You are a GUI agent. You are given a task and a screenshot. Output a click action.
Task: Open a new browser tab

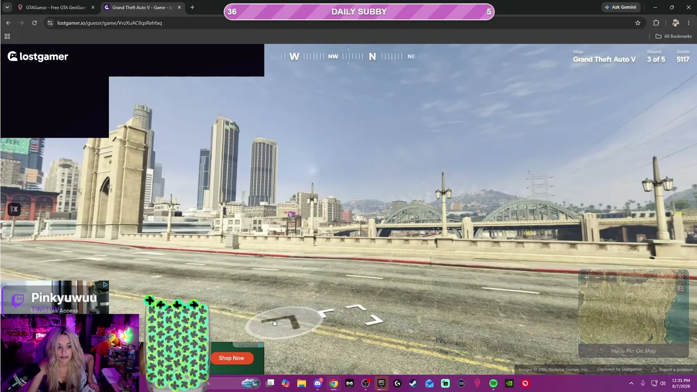tap(192, 8)
